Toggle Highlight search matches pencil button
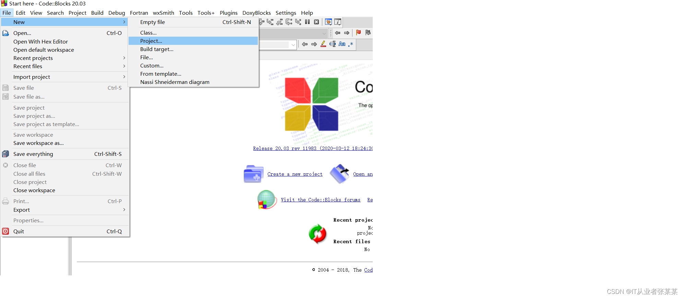 [323, 44]
